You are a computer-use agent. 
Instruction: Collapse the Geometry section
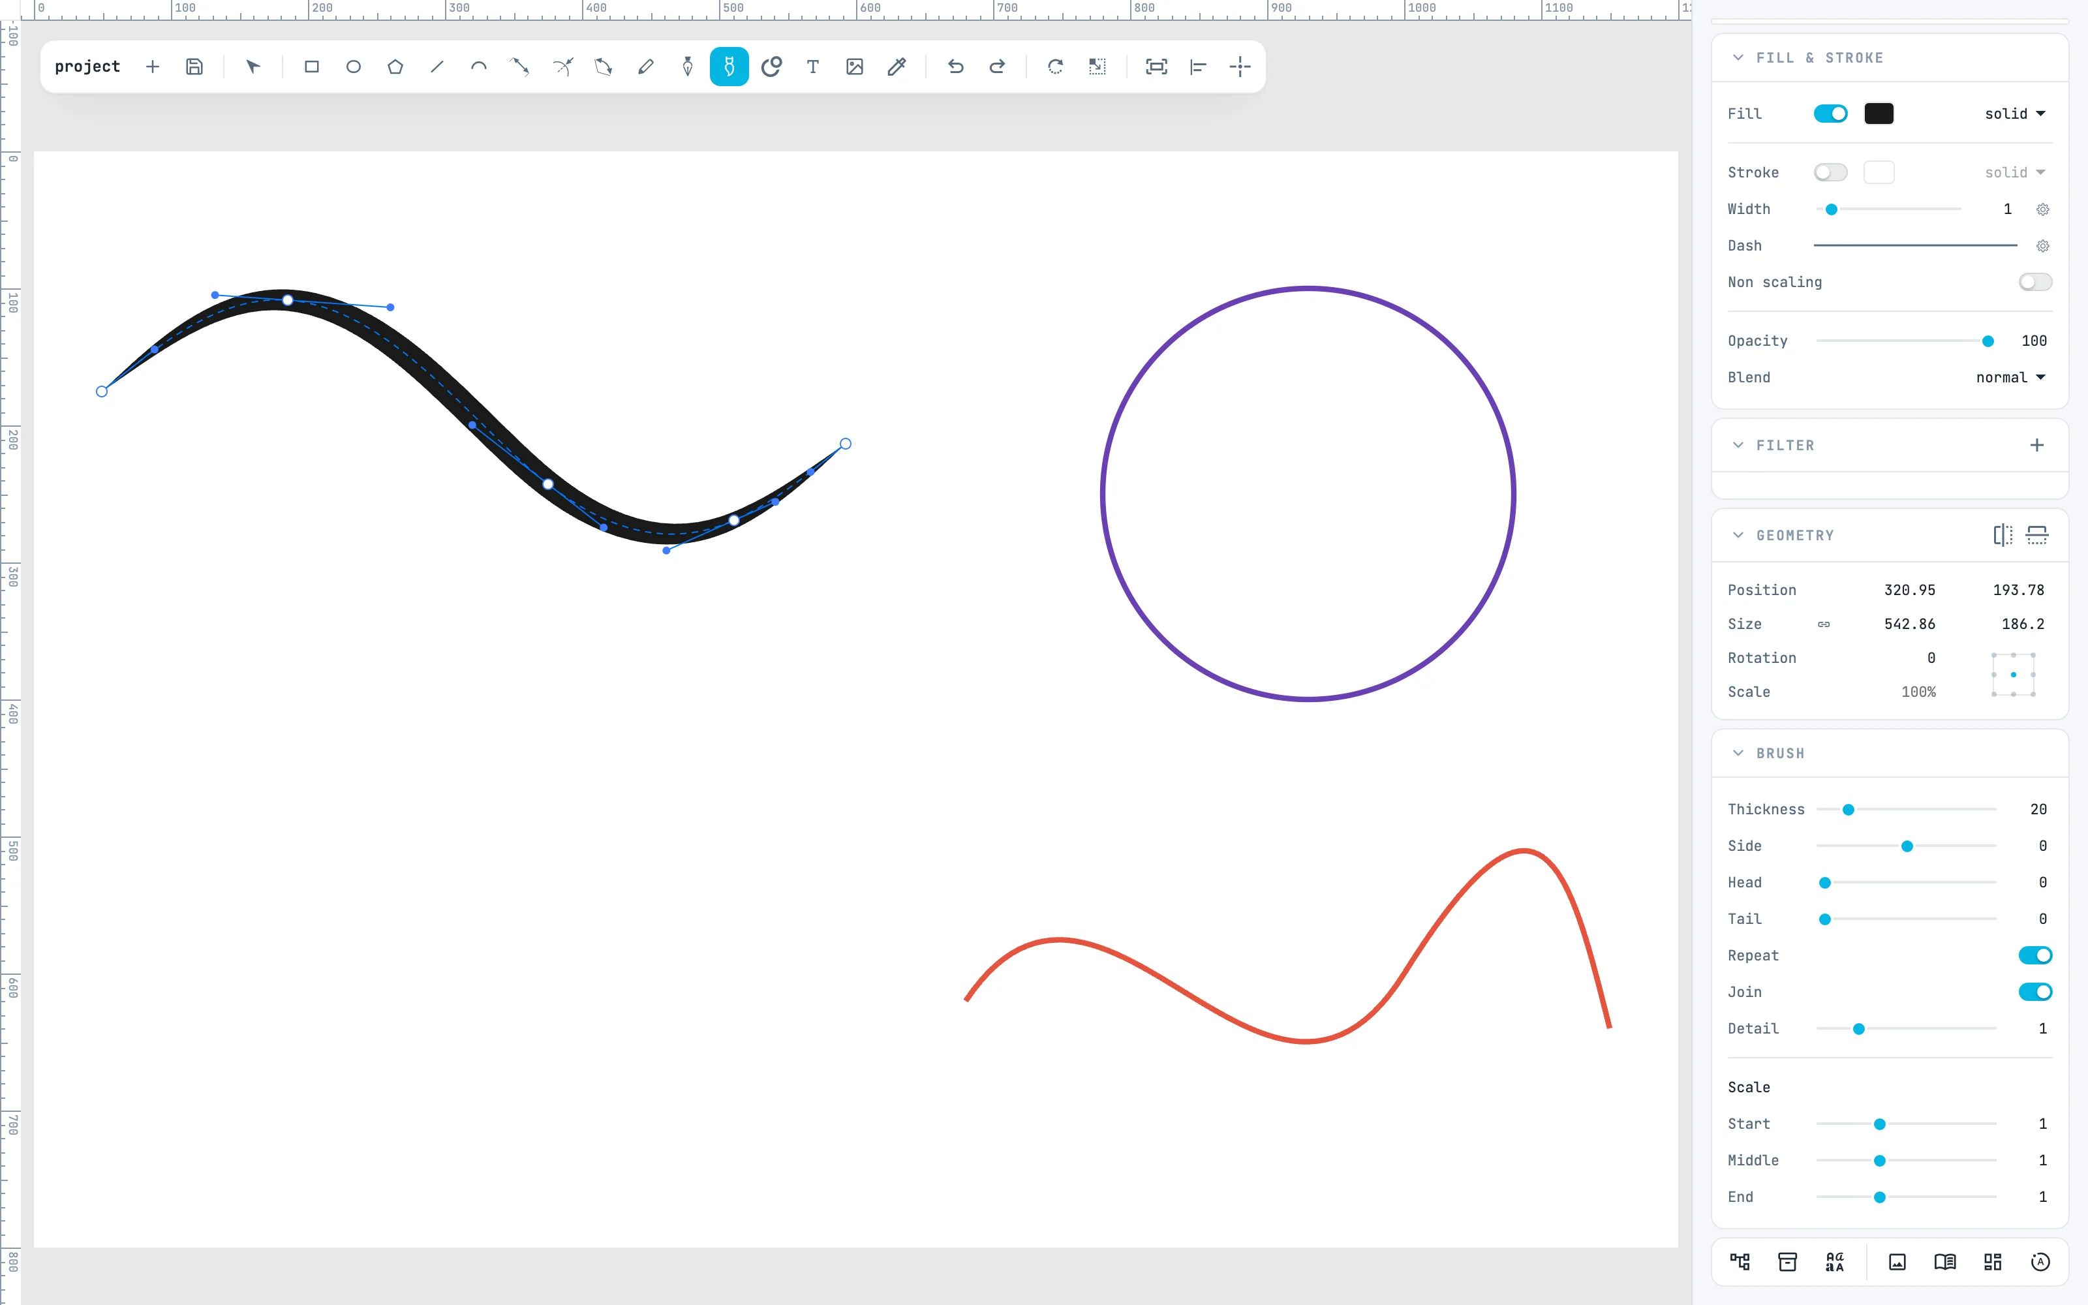1738,535
